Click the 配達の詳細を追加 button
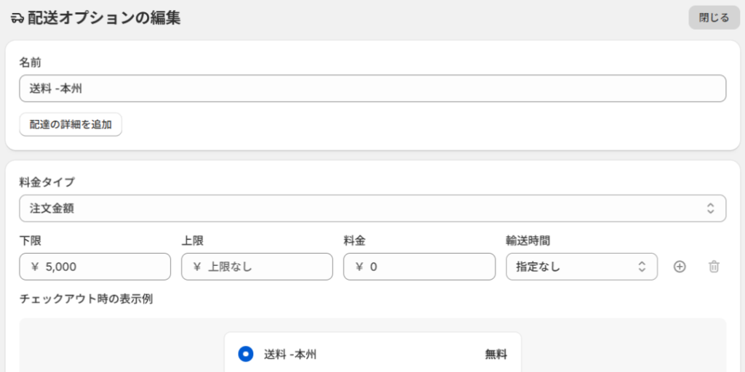Screen dimensions: 745x372 click(x=71, y=125)
